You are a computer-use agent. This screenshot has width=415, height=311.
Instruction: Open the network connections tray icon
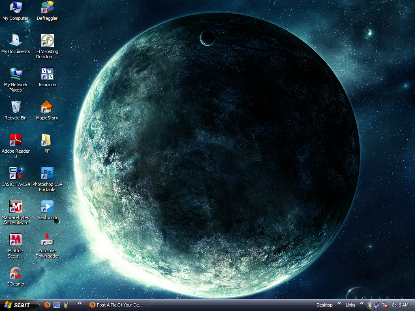(x=377, y=305)
